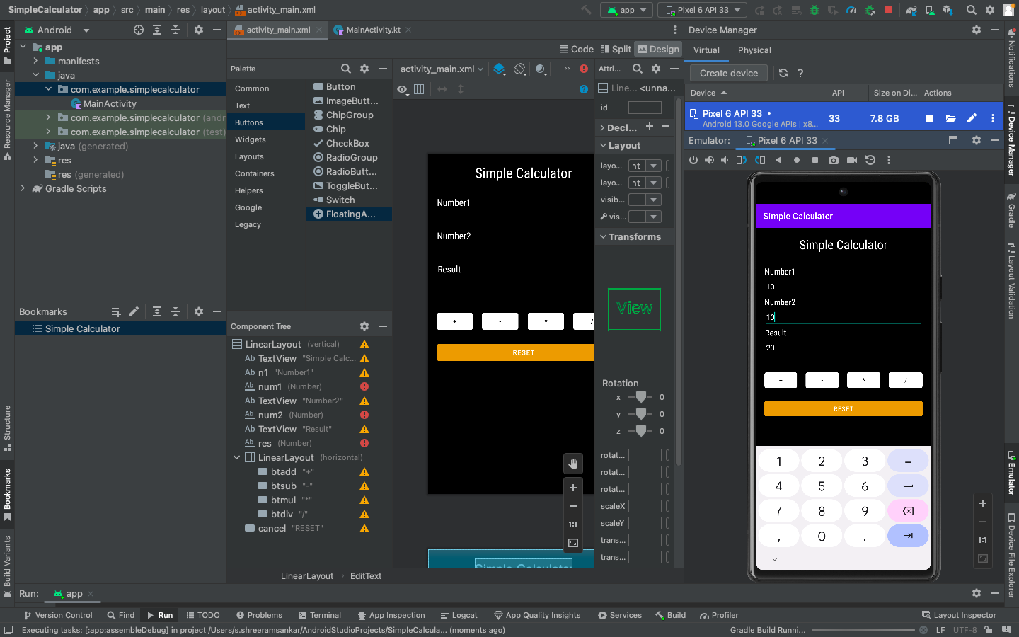Switch to Split view
1019x637 pixels.
pyautogui.click(x=615, y=49)
